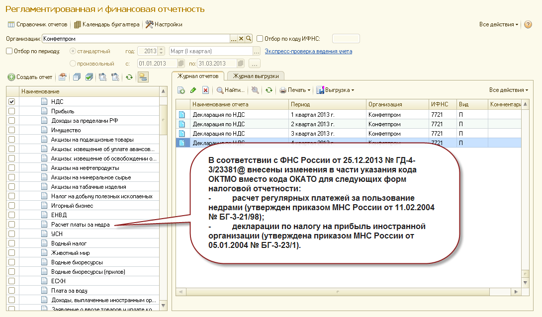542x317 pixels.
Task: Click the stacked-windows icon with green check
Action: pyautogui.click(x=89, y=77)
